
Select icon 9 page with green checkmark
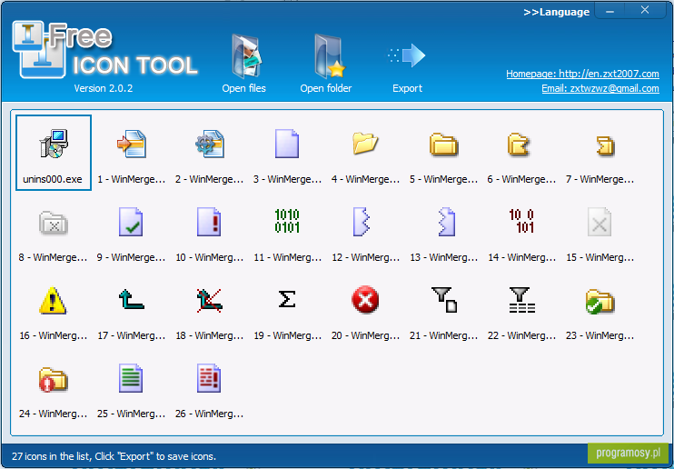tap(131, 222)
